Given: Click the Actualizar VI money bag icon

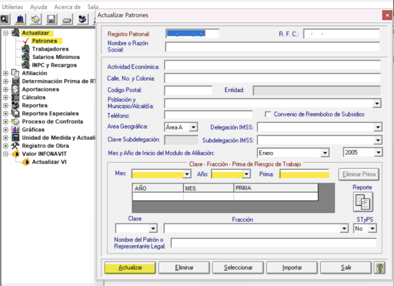Looking at the screenshot, I should [26, 162].
